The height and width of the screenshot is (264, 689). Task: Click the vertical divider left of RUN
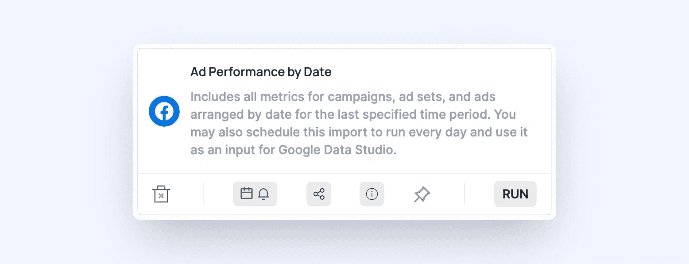coord(464,194)
